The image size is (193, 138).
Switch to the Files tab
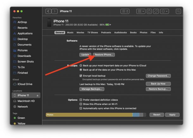[x=153, y=33]
